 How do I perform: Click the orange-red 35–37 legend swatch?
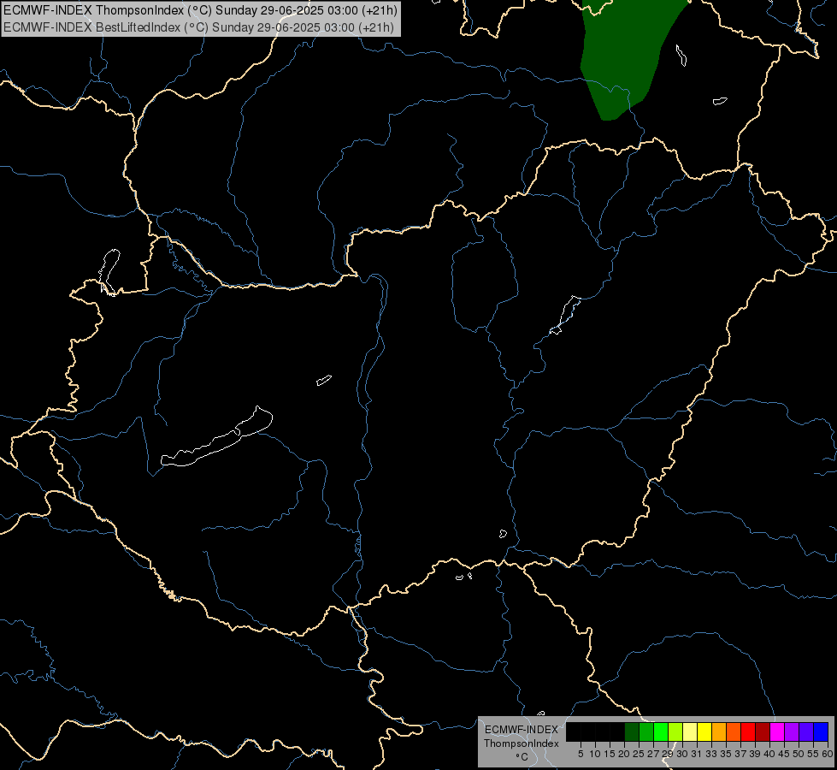click(x=734, y=731)
